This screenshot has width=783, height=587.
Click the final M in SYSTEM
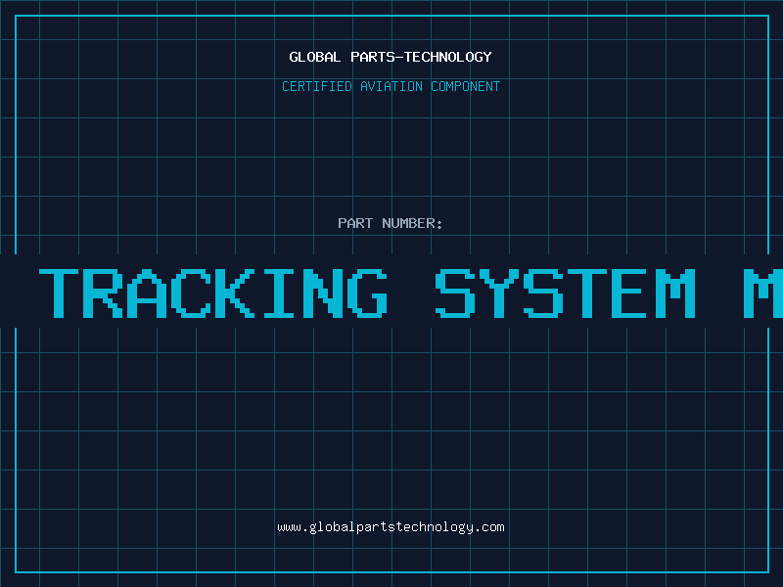tap(673, 292)
